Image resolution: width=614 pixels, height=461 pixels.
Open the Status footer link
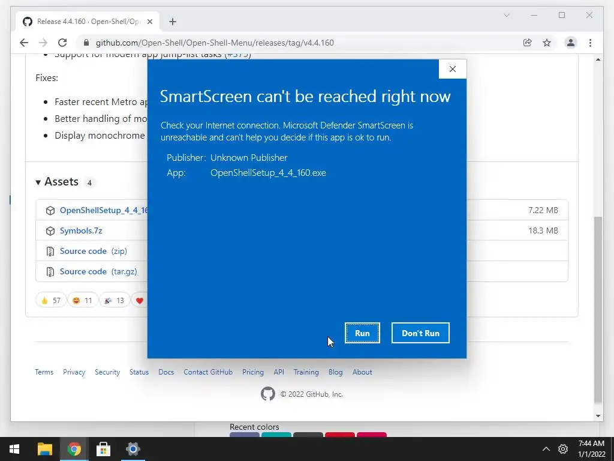139,372
